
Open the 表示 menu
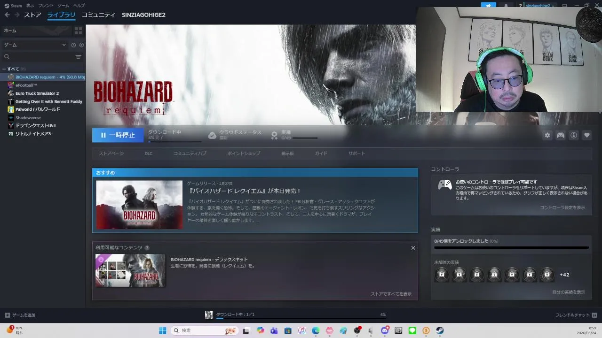point(30,6)
